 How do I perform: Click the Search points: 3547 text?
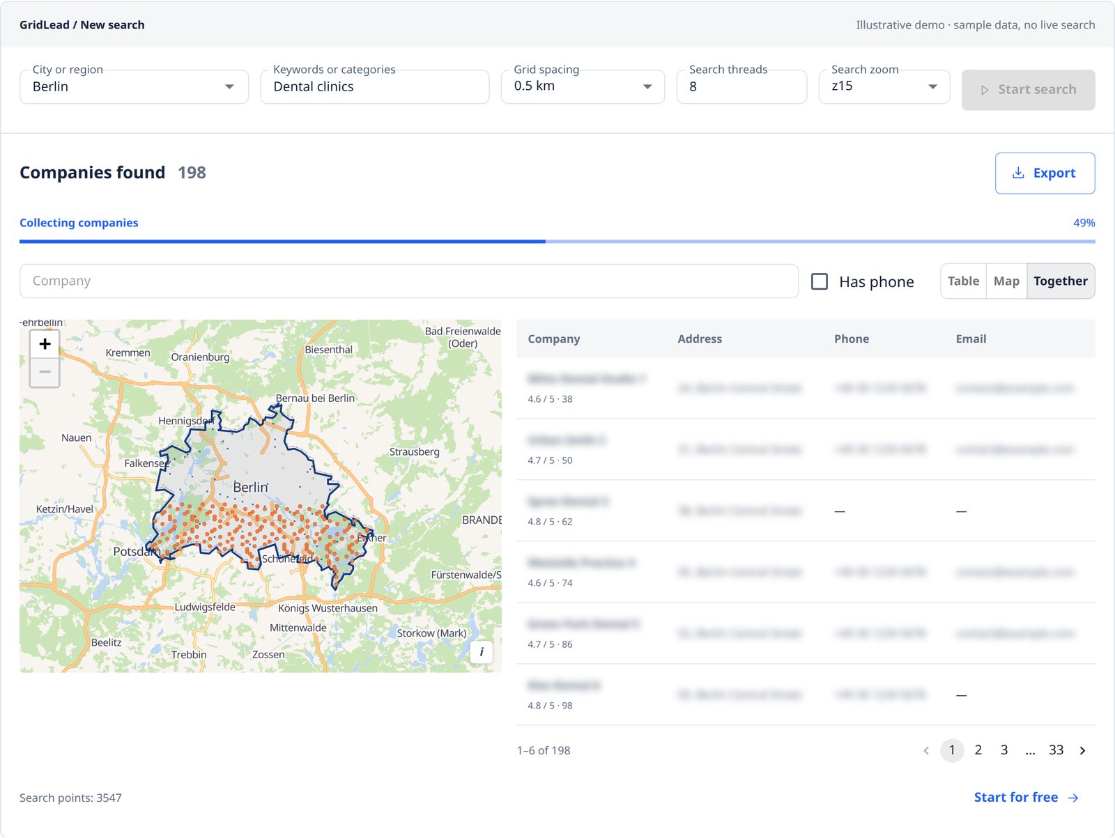coord(70,798)
